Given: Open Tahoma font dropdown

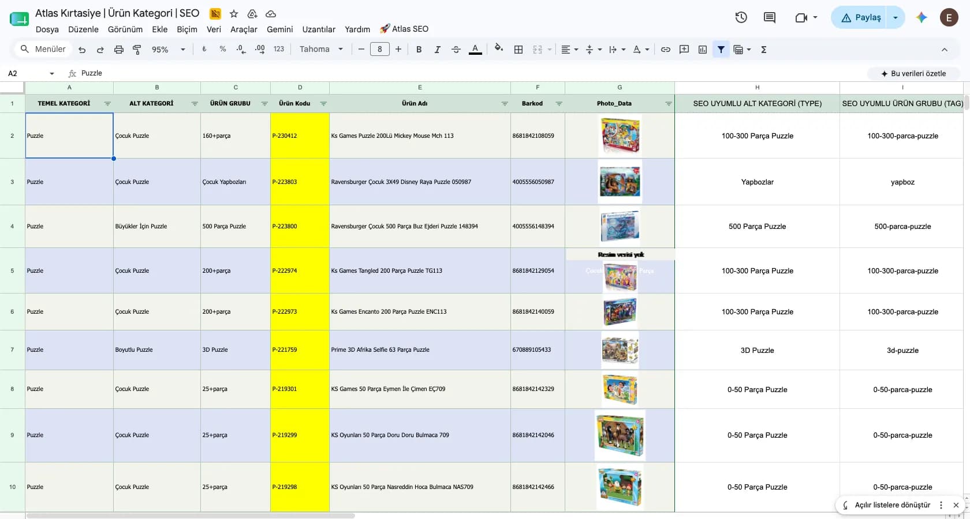Looking at the screenshot, I should click(321, 50).
